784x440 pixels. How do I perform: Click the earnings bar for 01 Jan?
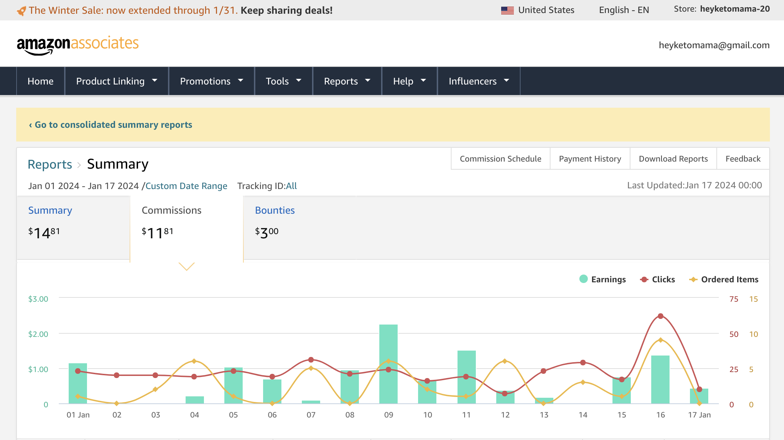[x=78, y=383]
